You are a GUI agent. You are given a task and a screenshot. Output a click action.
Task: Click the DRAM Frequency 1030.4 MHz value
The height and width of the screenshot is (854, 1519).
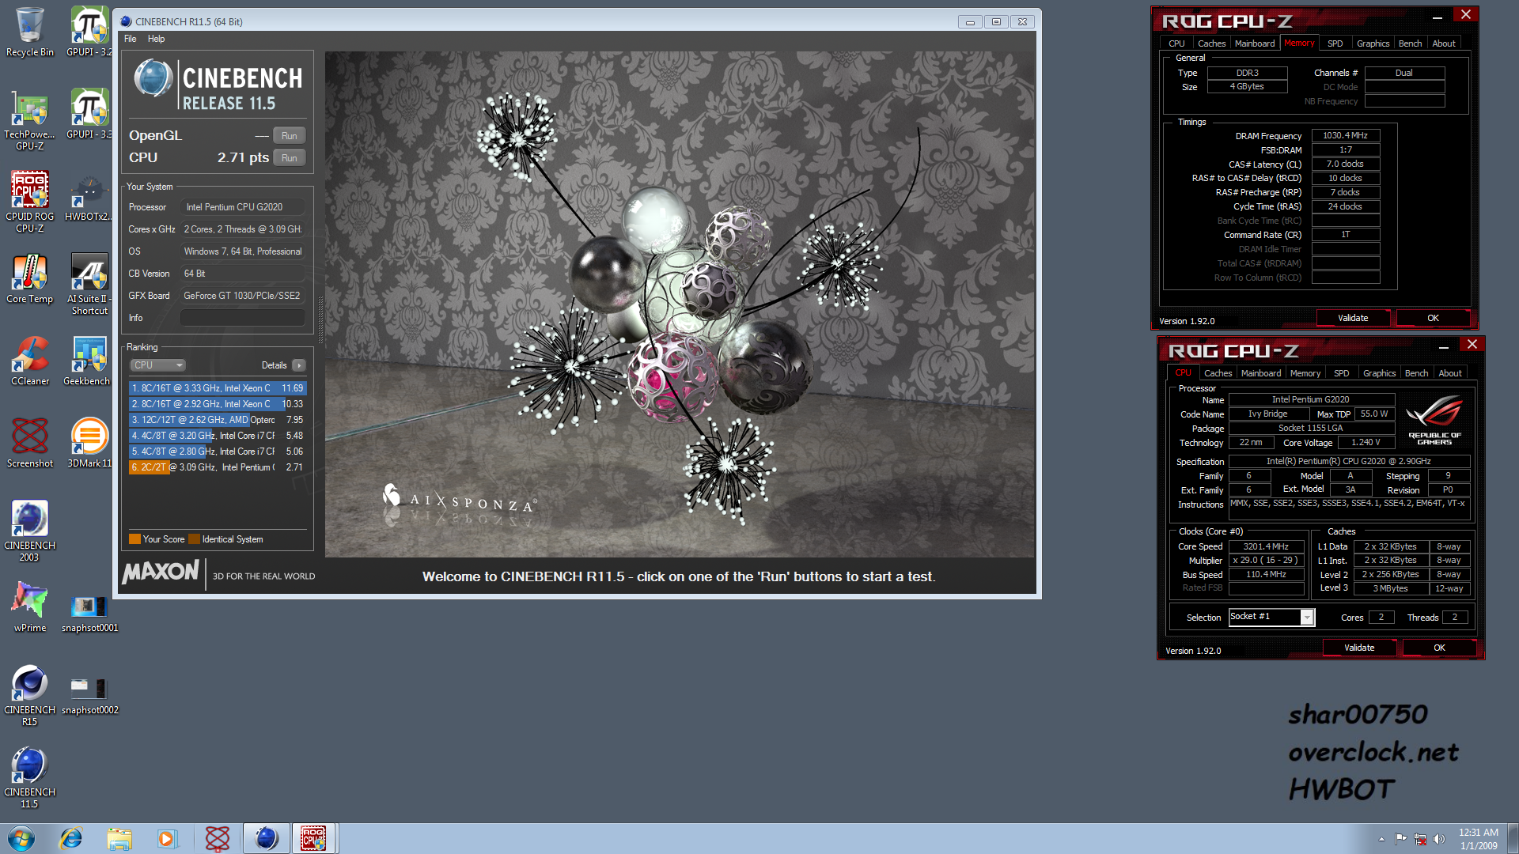(1346, 136)
